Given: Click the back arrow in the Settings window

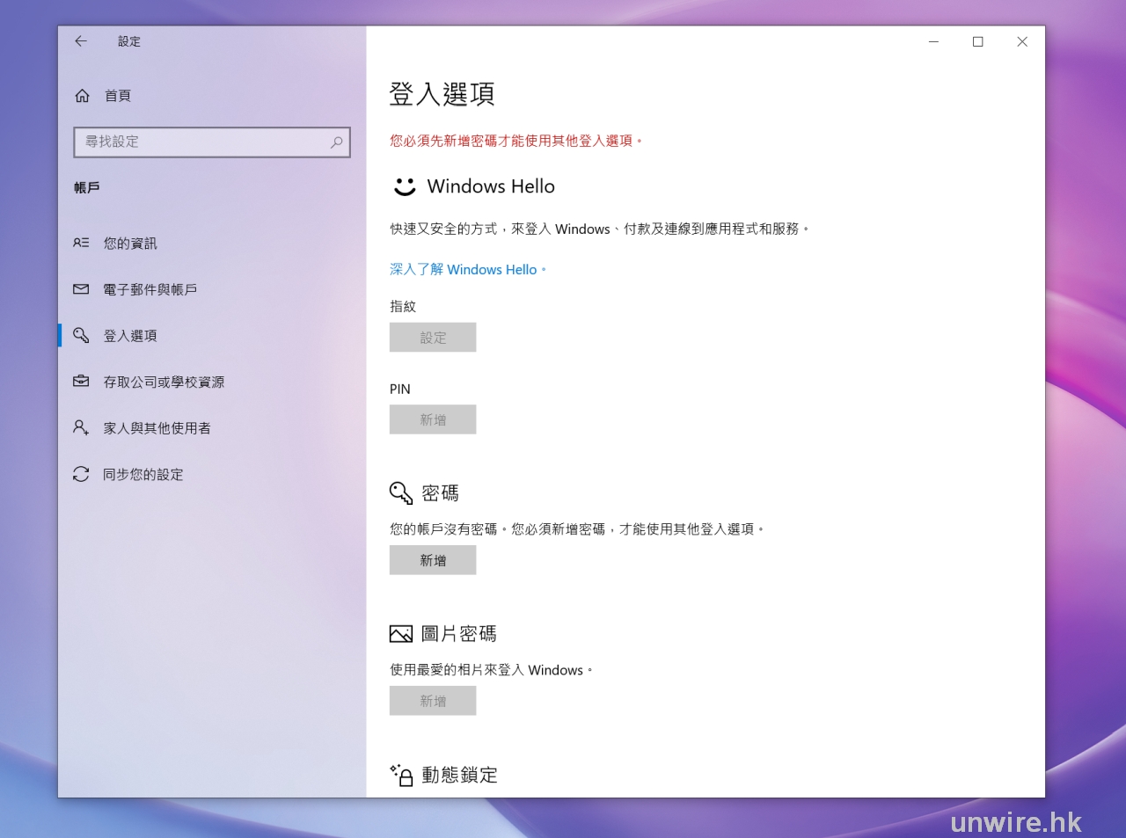Looking at the screenshot, I should (81, 41).
